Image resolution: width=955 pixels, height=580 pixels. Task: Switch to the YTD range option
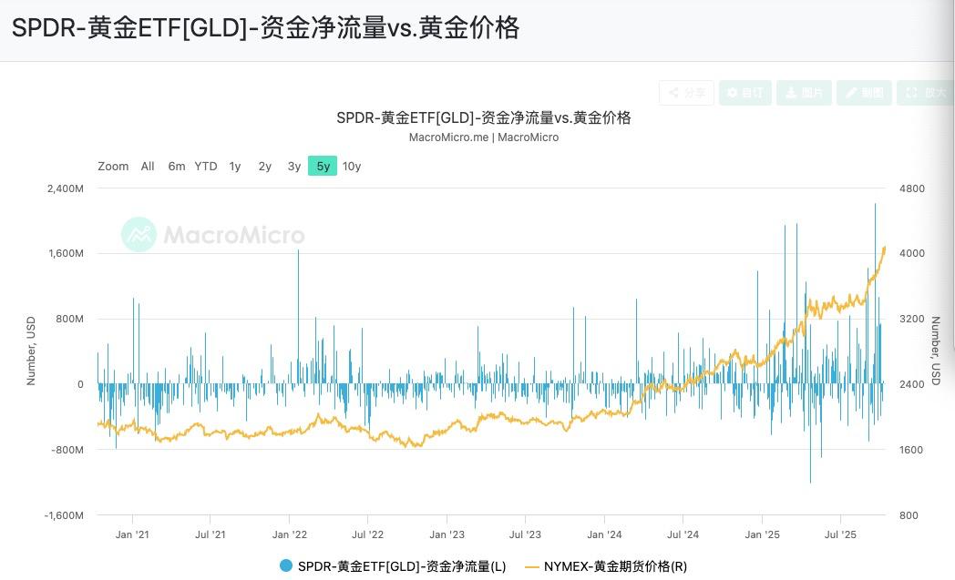[205, 167]
